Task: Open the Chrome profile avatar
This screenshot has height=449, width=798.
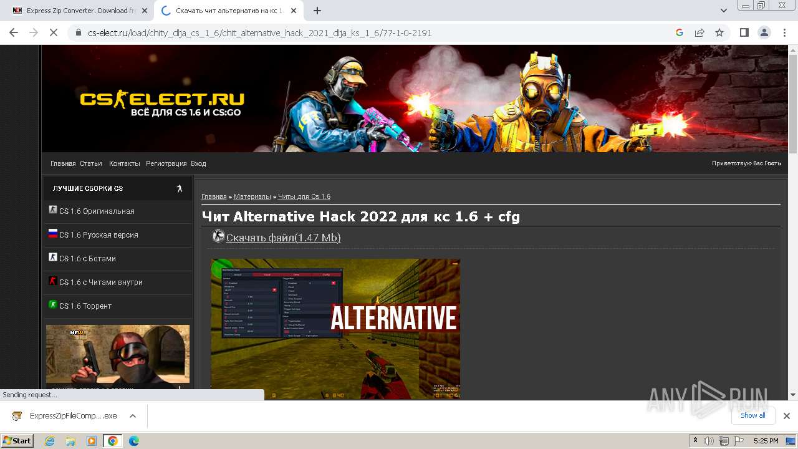Action: pos(764,32)
